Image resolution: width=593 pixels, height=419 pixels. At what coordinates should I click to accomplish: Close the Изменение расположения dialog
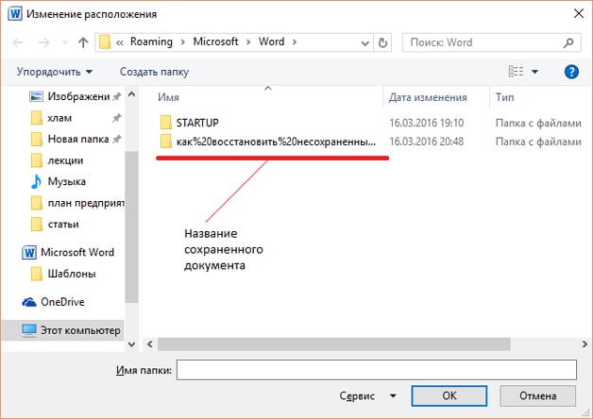pos(578,14)
